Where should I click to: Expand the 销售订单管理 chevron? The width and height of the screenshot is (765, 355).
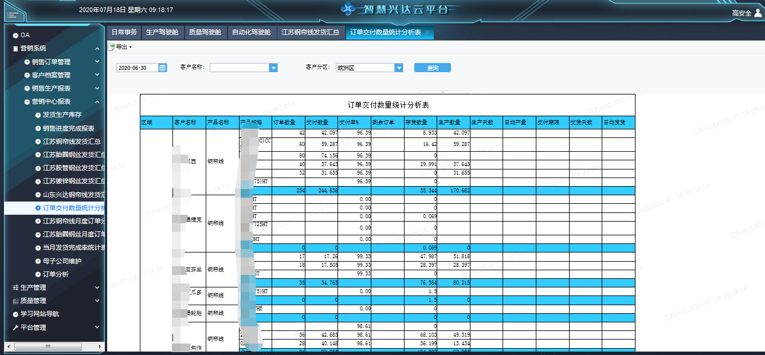(97, 61)
